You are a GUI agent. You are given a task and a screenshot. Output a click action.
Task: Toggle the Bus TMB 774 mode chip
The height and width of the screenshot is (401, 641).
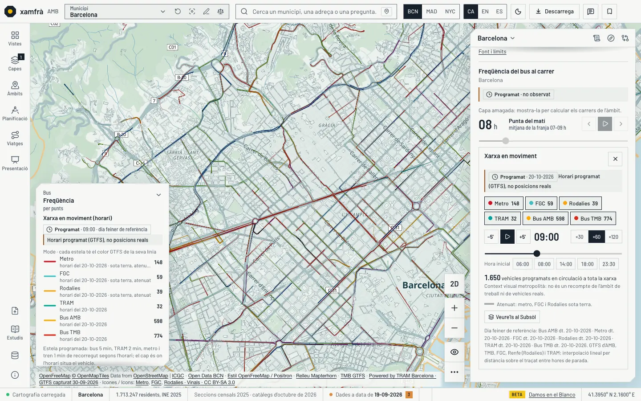tap(593, 219)
